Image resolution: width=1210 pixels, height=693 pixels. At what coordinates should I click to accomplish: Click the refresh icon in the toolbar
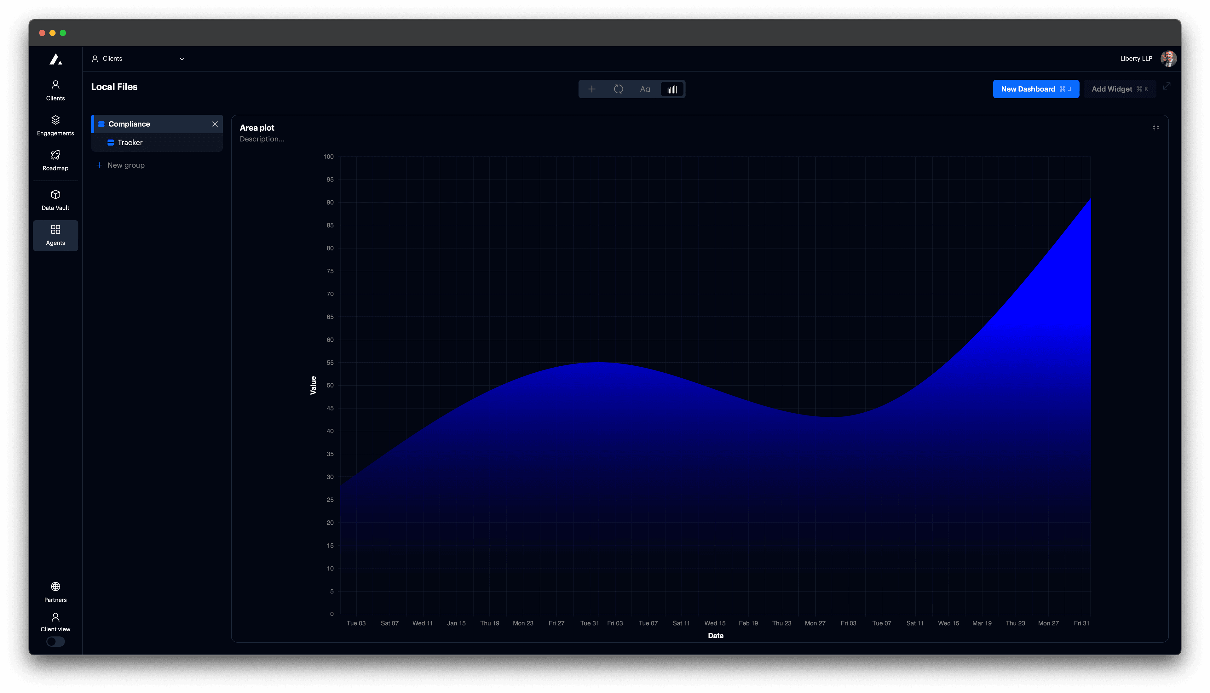click(618, 89)
